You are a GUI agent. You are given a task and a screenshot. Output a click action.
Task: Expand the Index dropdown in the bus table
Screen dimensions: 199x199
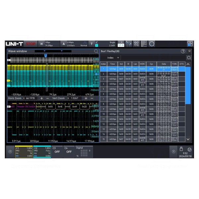[x=113, y=58]
